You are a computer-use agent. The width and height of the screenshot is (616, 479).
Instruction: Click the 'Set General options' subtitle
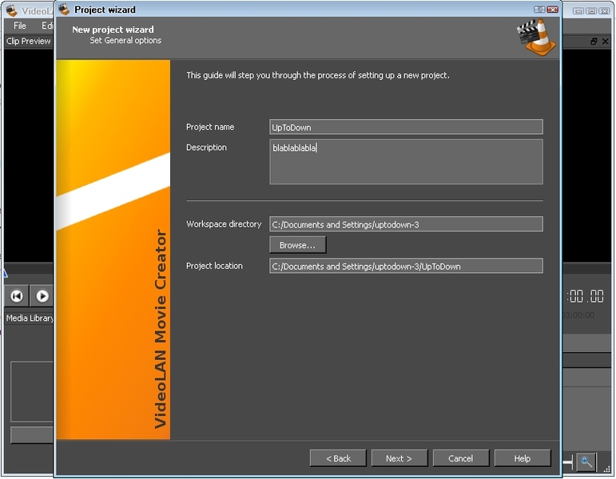(x=125, y=41)
